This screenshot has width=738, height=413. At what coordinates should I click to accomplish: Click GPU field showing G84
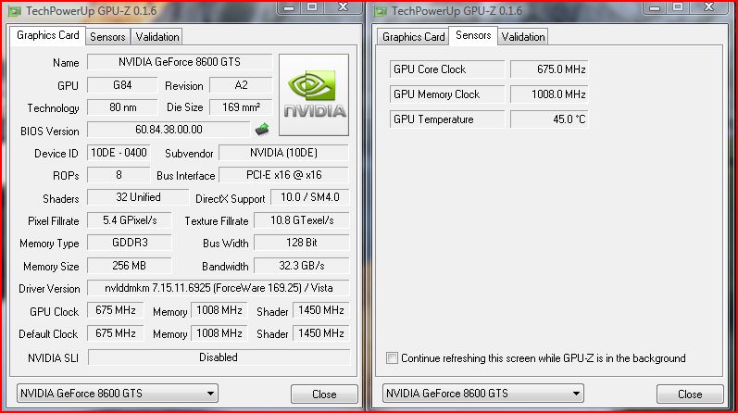pos(122,85)
